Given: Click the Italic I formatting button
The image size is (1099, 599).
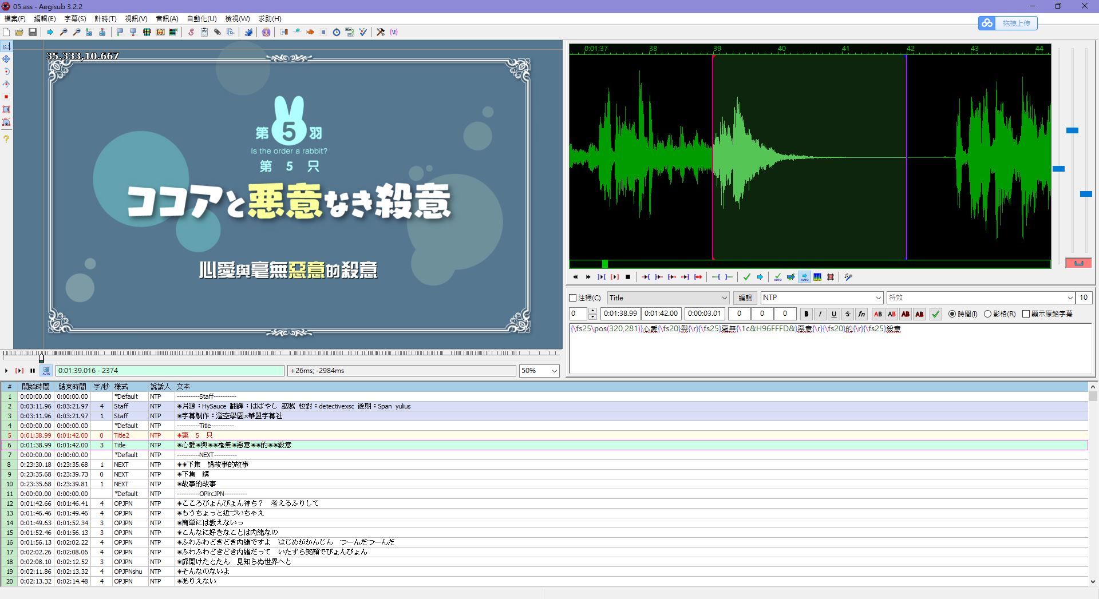Looking at the screenshot, I should (820, 314).
